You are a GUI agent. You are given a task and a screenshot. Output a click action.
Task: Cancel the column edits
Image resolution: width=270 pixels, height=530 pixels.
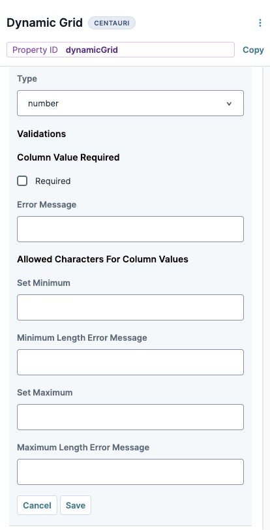[37, 505]
